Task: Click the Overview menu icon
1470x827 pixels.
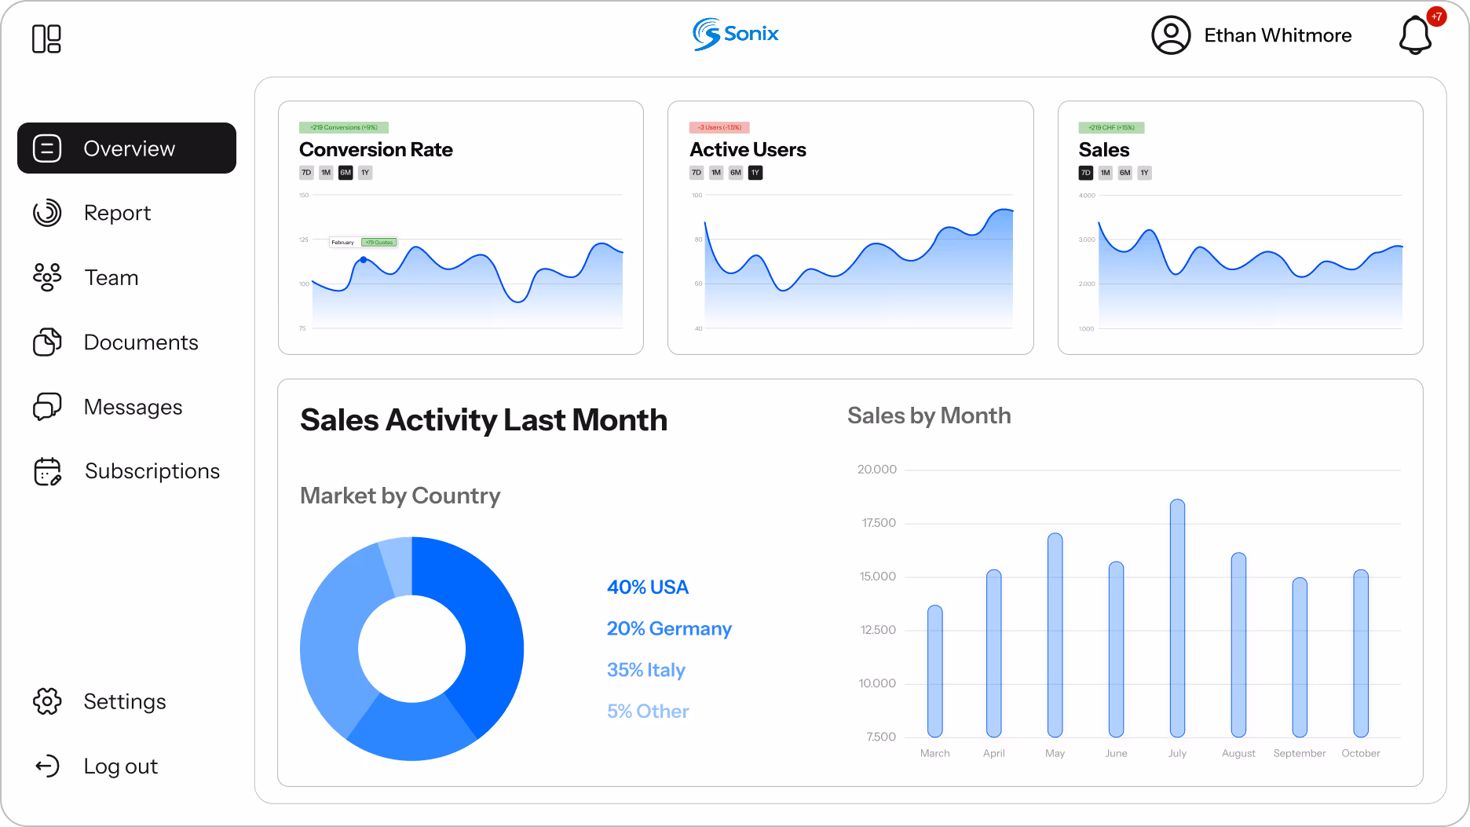Action: point(47,148)
